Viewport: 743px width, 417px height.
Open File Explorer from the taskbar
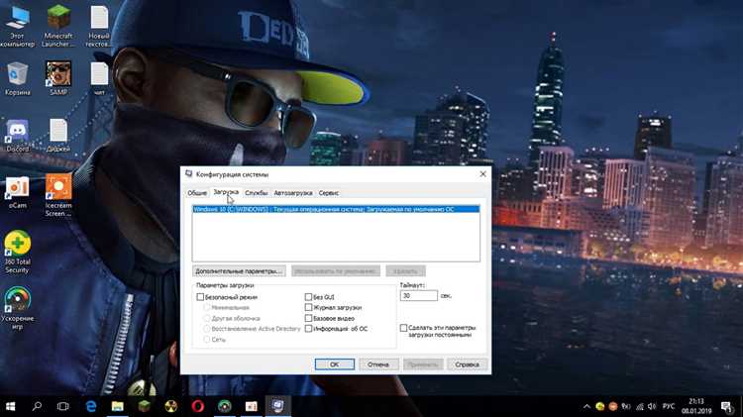coord(118,406)
